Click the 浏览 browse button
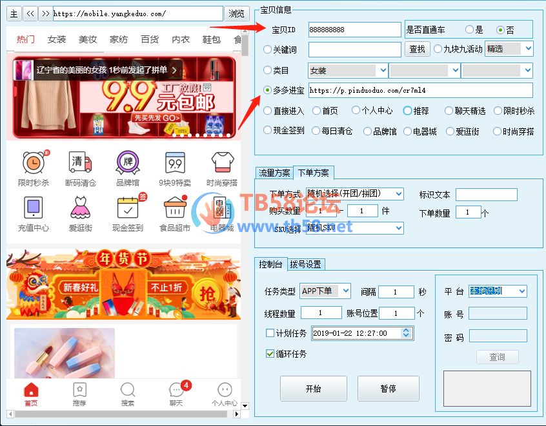This screenshot has height=426, width=546. 236,14
